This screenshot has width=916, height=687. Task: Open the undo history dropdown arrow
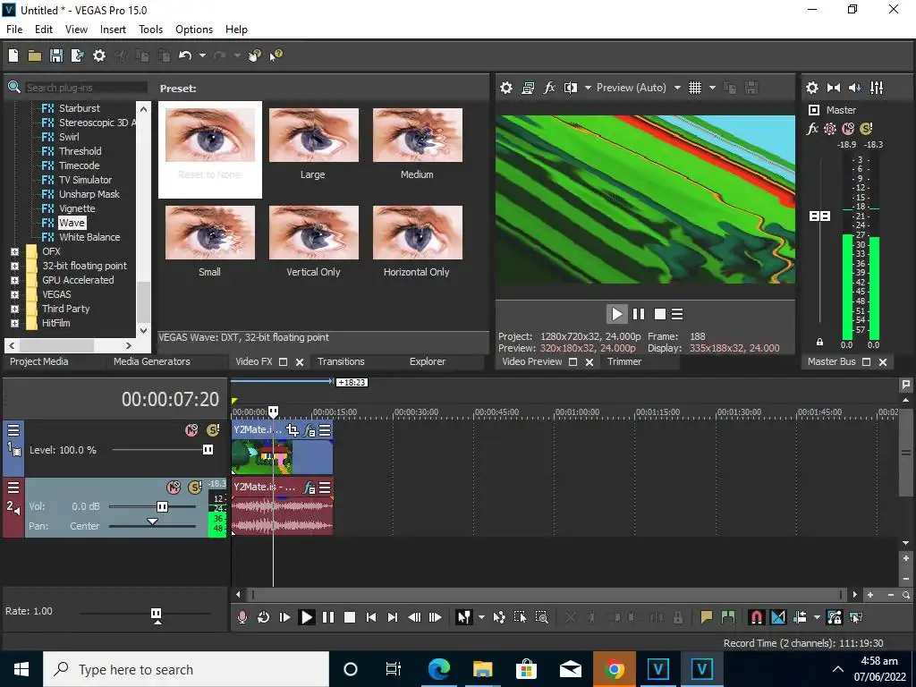(202, 55)
